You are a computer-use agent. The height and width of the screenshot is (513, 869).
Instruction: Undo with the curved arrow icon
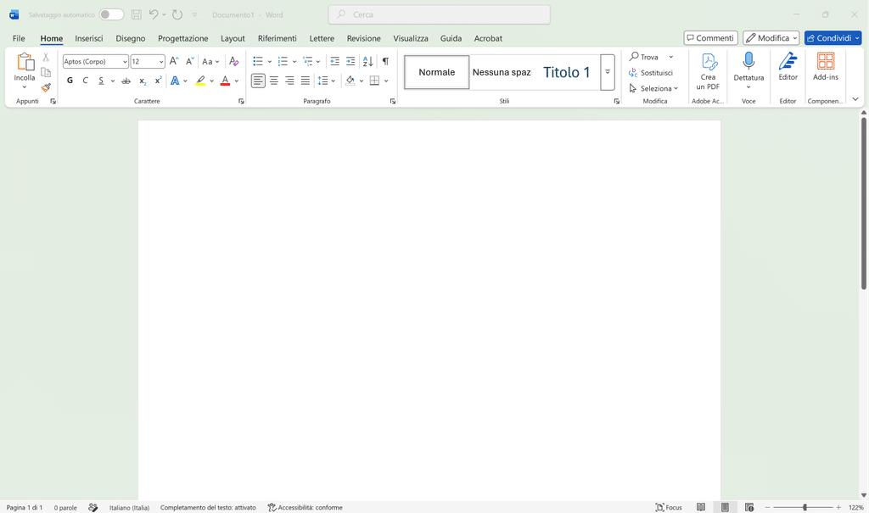tap(154, 14)
